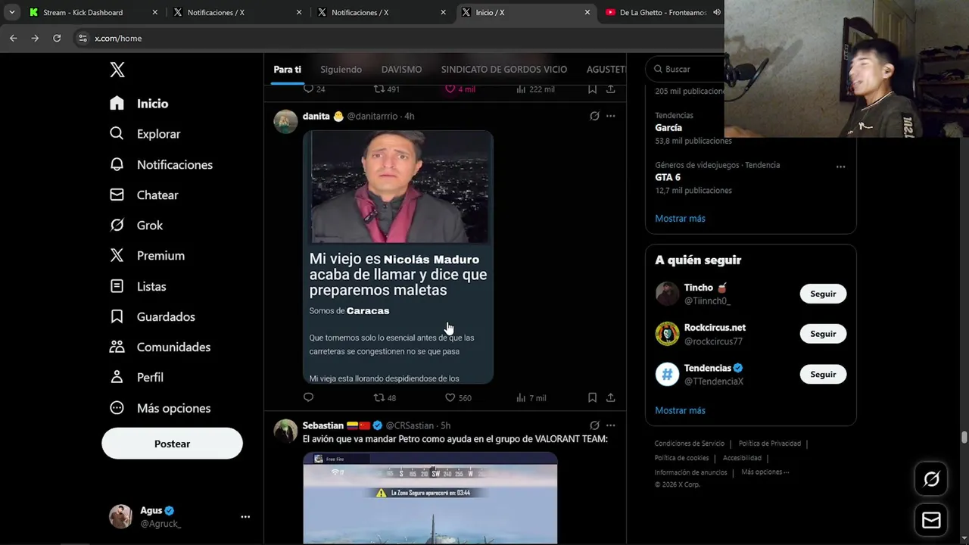969x545 pixels.
Task: Open danita's profile avatar
Action: 285,121
